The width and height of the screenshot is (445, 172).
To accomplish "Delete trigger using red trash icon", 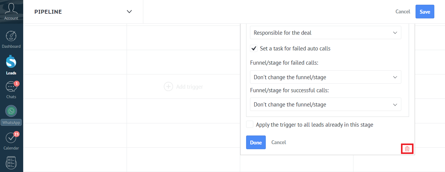I will click(x=407, y=149).
